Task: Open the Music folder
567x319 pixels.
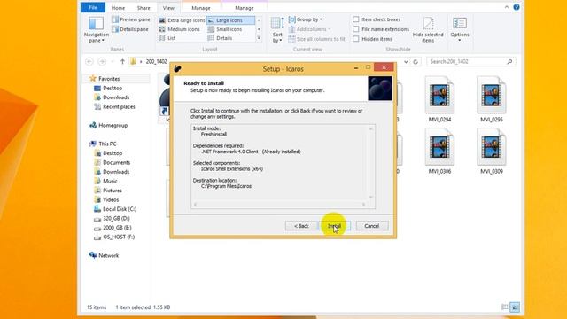Action: pos(110,181)
